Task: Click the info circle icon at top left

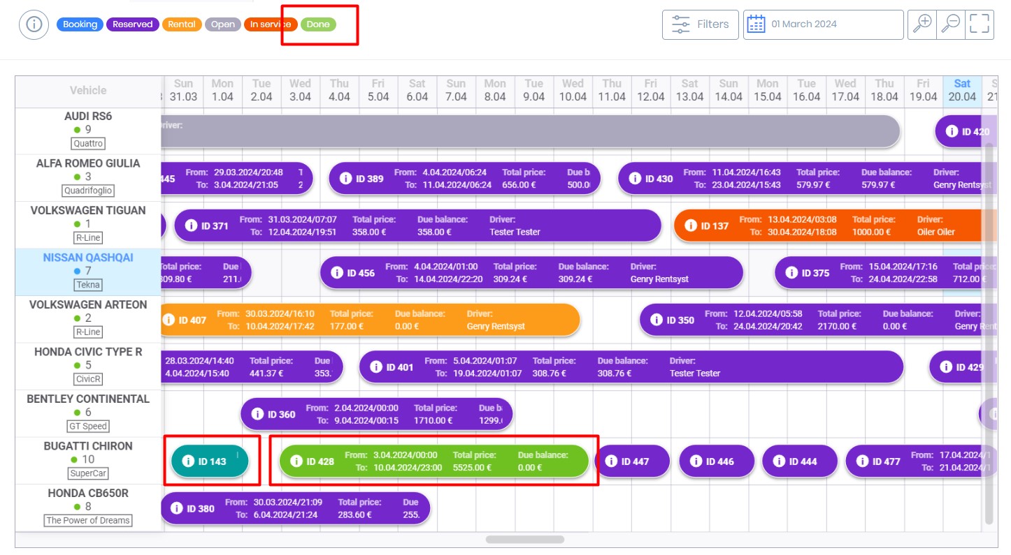Action: tap(34, 24)
